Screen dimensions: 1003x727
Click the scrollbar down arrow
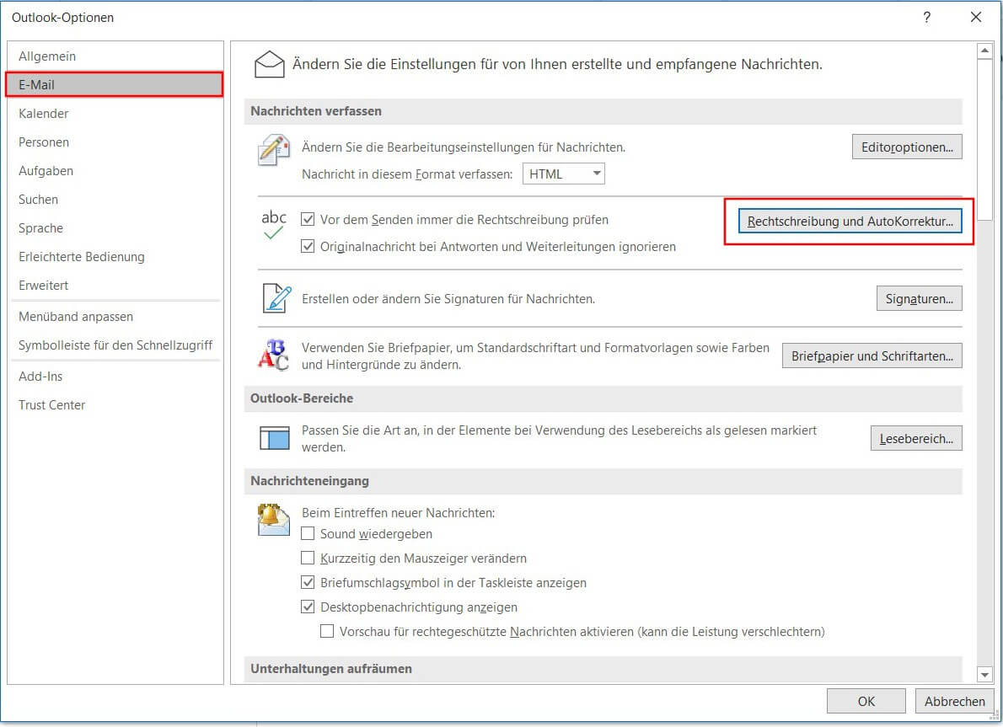pos(984,674)
